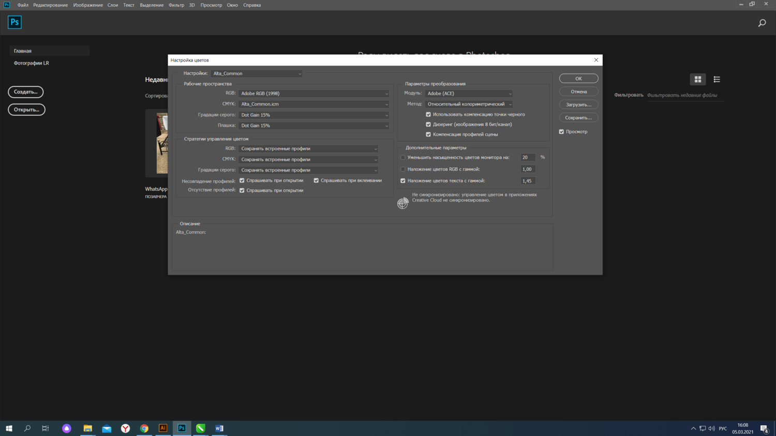Edit monitor desaturation percent field
Screen dimensions: 776x436
click(528, 158)
